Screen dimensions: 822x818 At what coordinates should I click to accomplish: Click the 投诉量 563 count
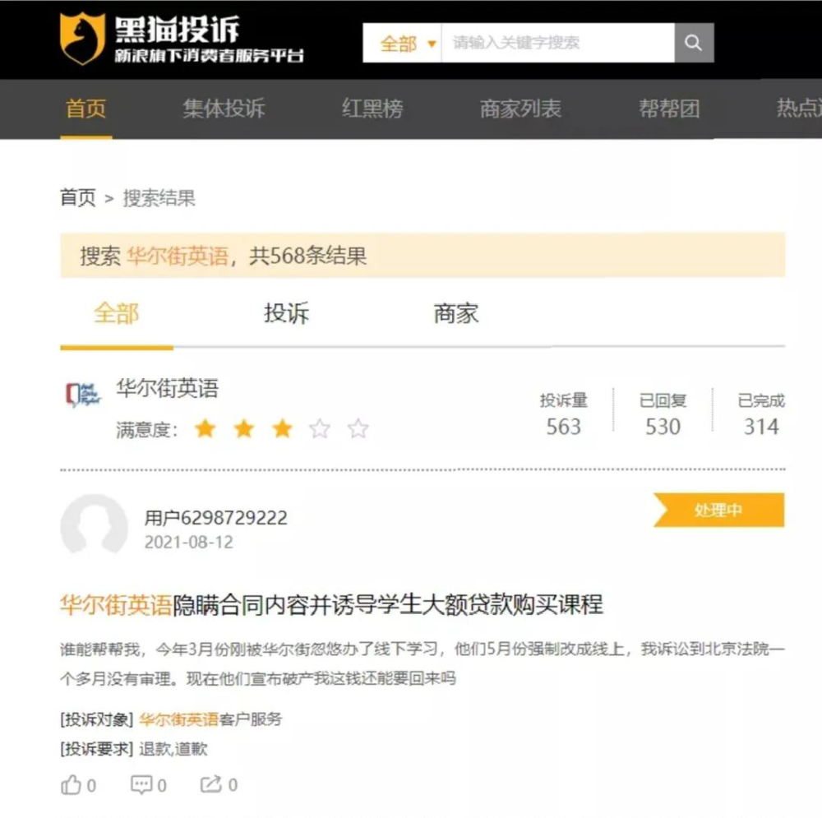click(564, 414)
